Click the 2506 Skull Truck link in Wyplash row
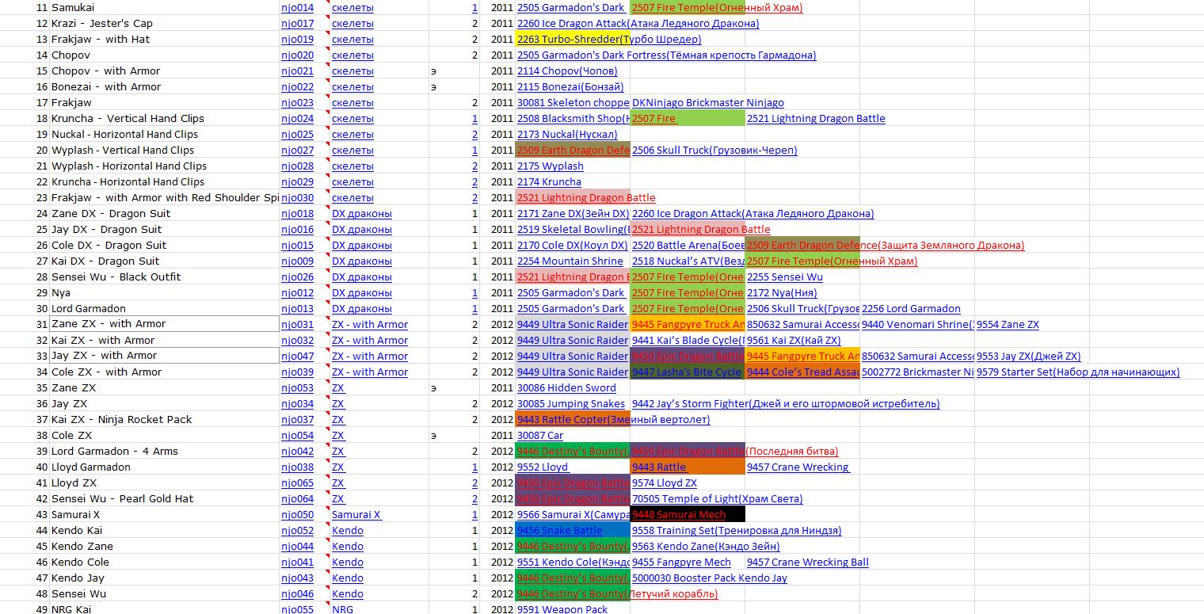Screen dimensions: 1204x614 [714, 151]
